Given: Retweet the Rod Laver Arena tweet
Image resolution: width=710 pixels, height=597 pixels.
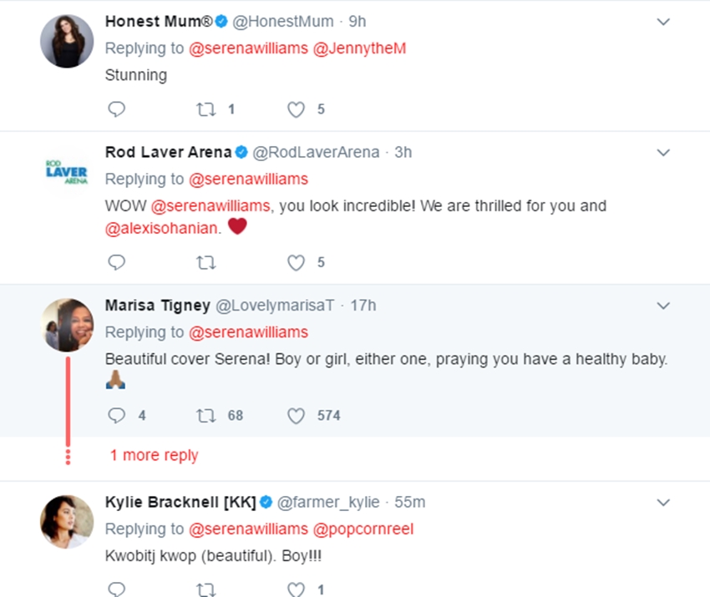Looking at the screenshot, I should [205, 263].
